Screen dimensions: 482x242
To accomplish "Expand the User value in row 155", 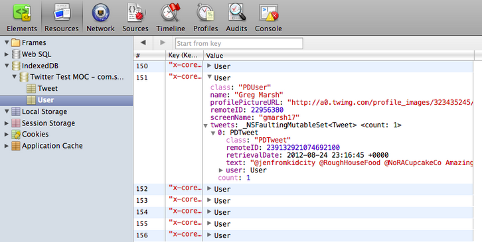I will tap(209, 223).
